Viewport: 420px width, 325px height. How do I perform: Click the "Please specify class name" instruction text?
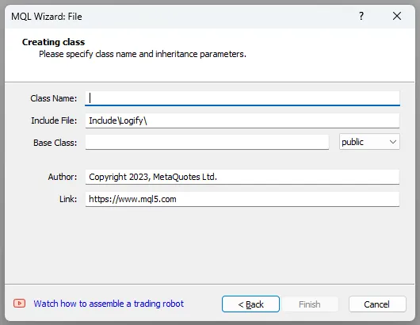(x=143, y=54)
